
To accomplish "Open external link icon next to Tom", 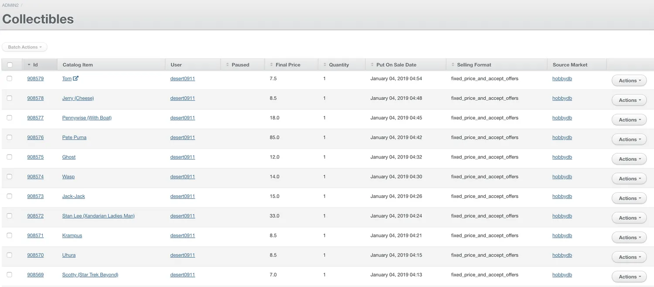I will (76, 78).
